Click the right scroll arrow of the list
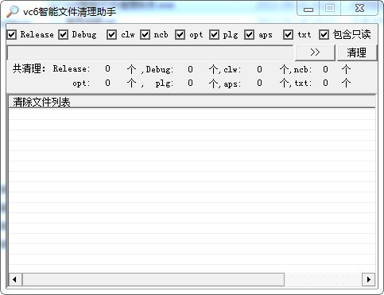The width and height of the screenshot is (384, 295). 368,279
